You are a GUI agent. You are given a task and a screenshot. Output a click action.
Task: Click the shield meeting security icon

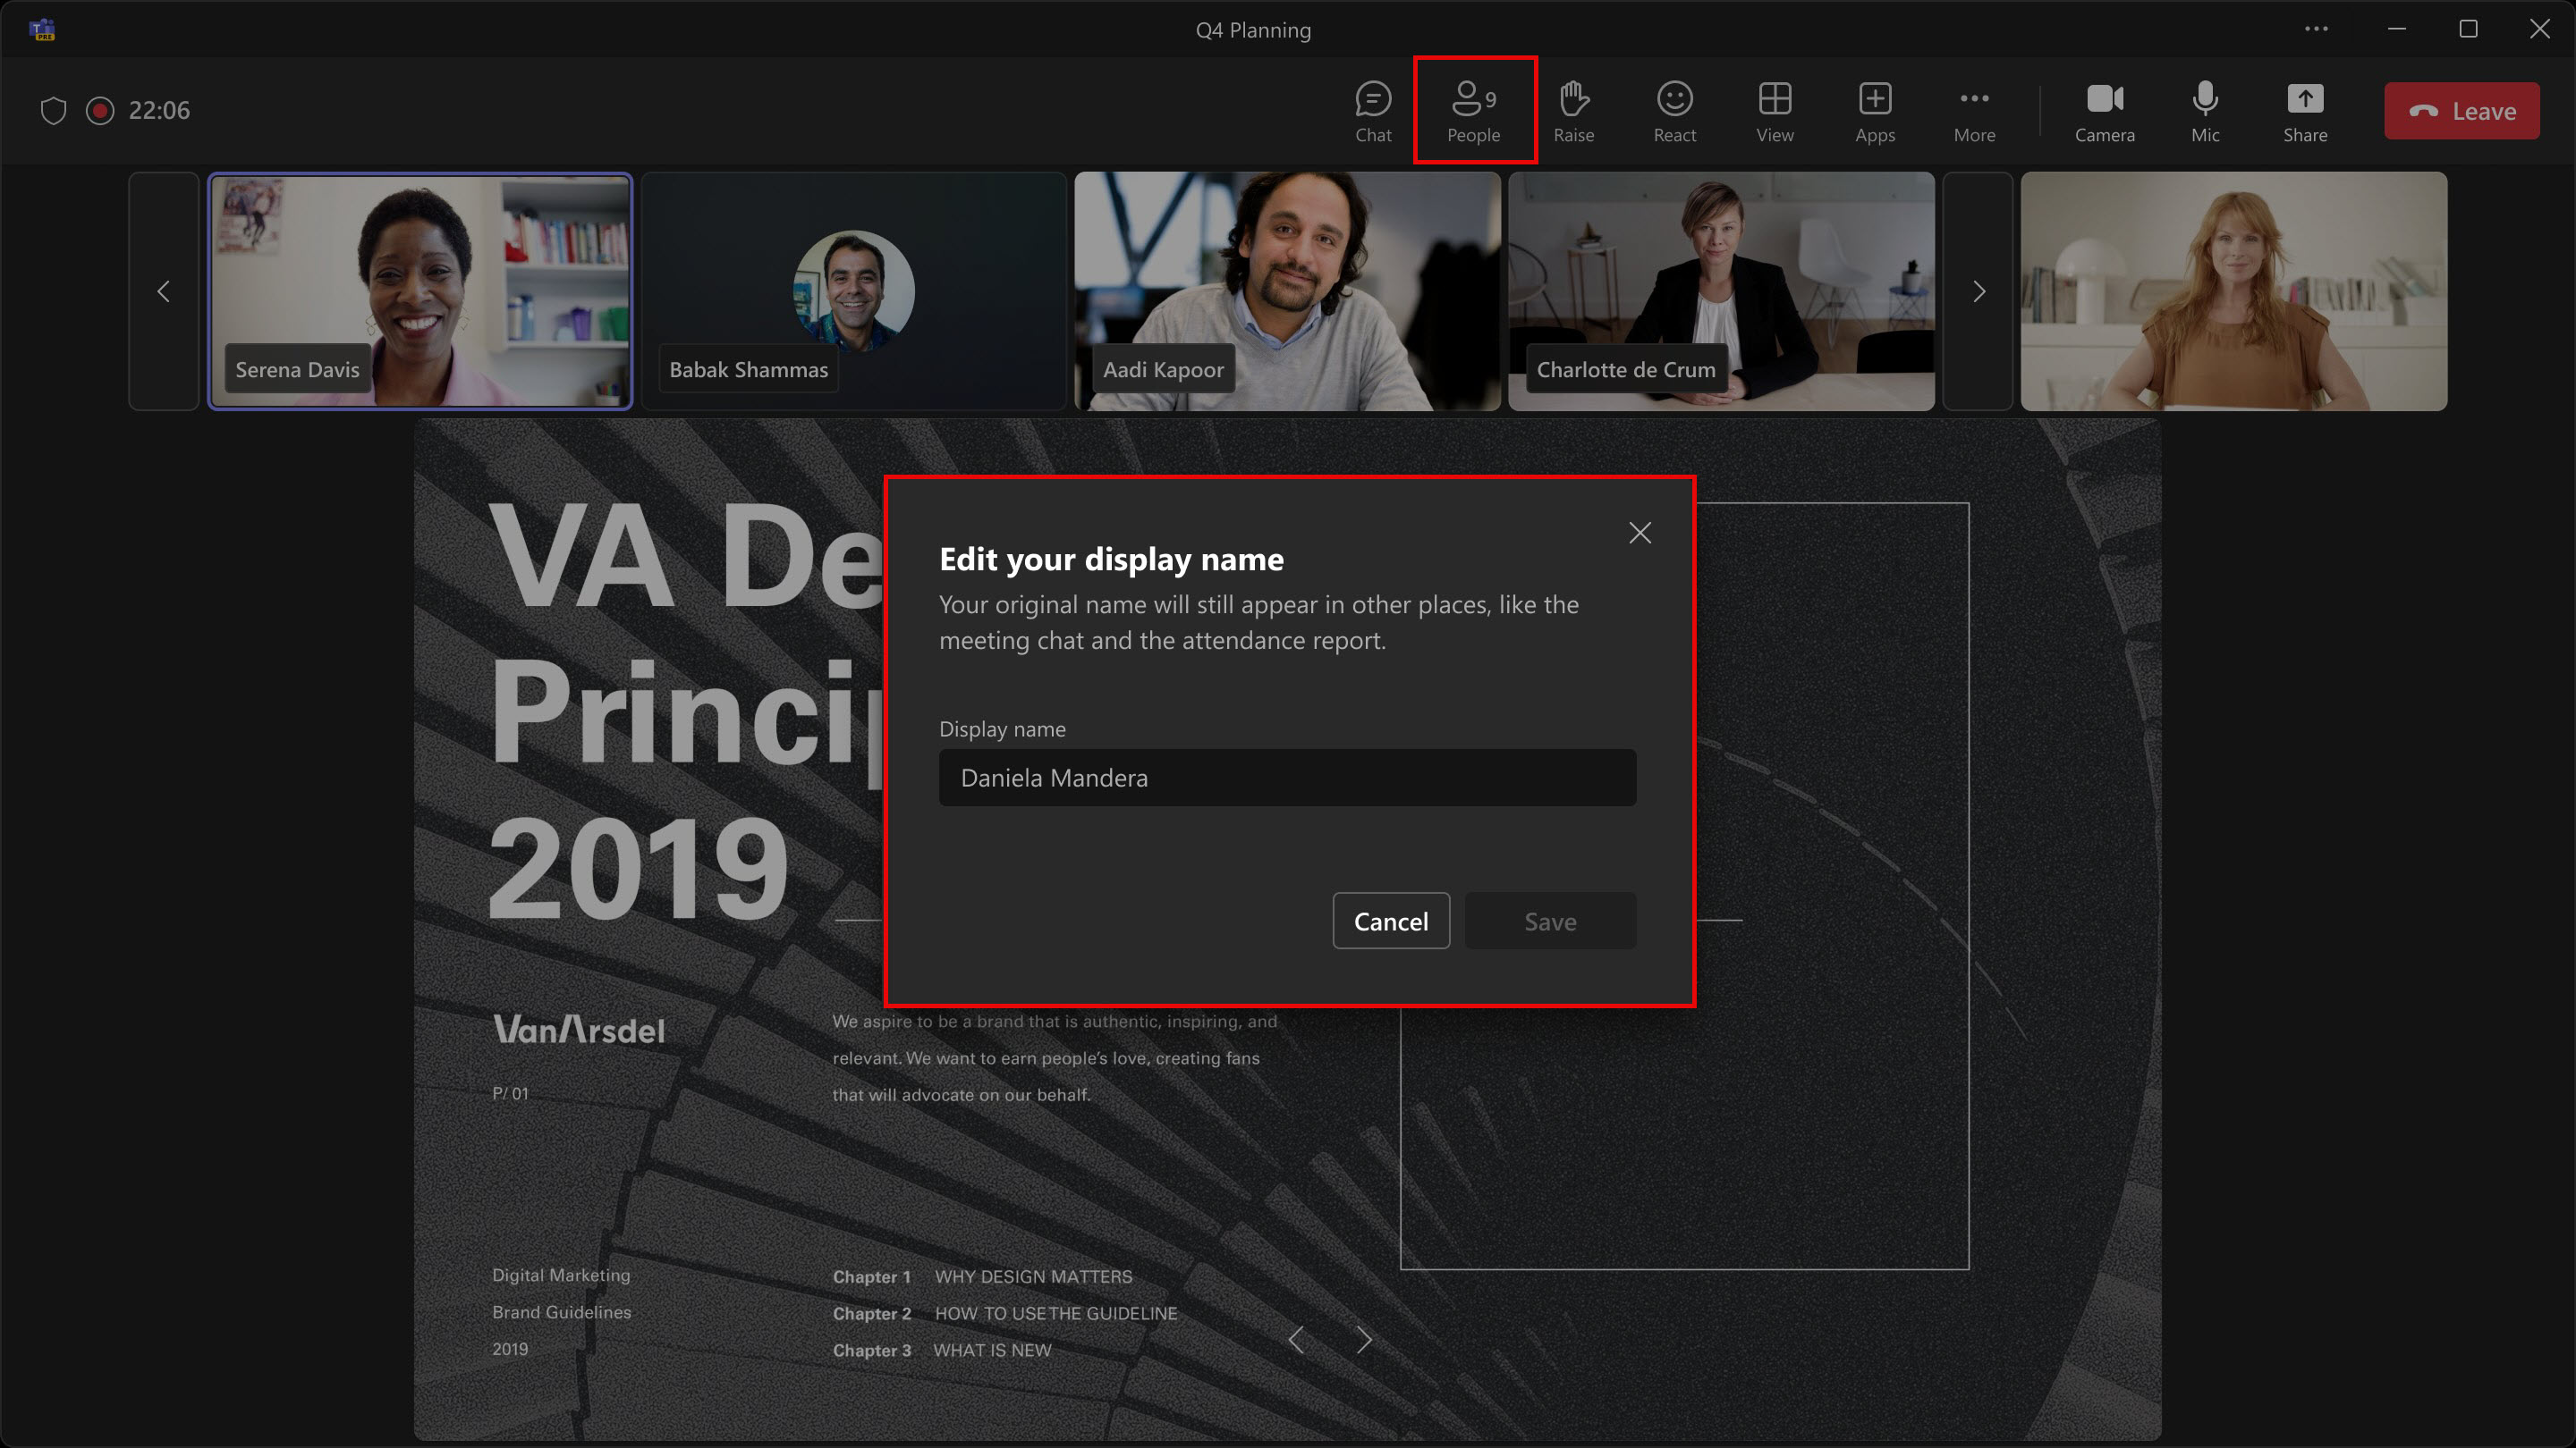coord(53,111)
